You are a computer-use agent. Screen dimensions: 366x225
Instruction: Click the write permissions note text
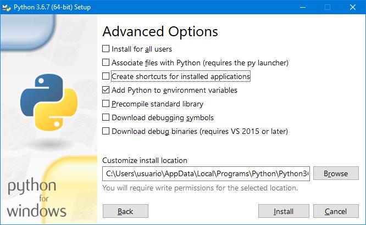(200, 188)
